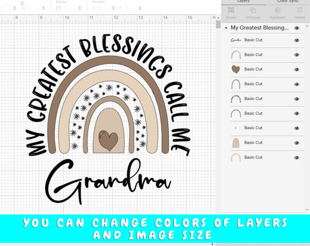
Task: Select the brown heart on the canvas
Action: [x=108, y=140]
